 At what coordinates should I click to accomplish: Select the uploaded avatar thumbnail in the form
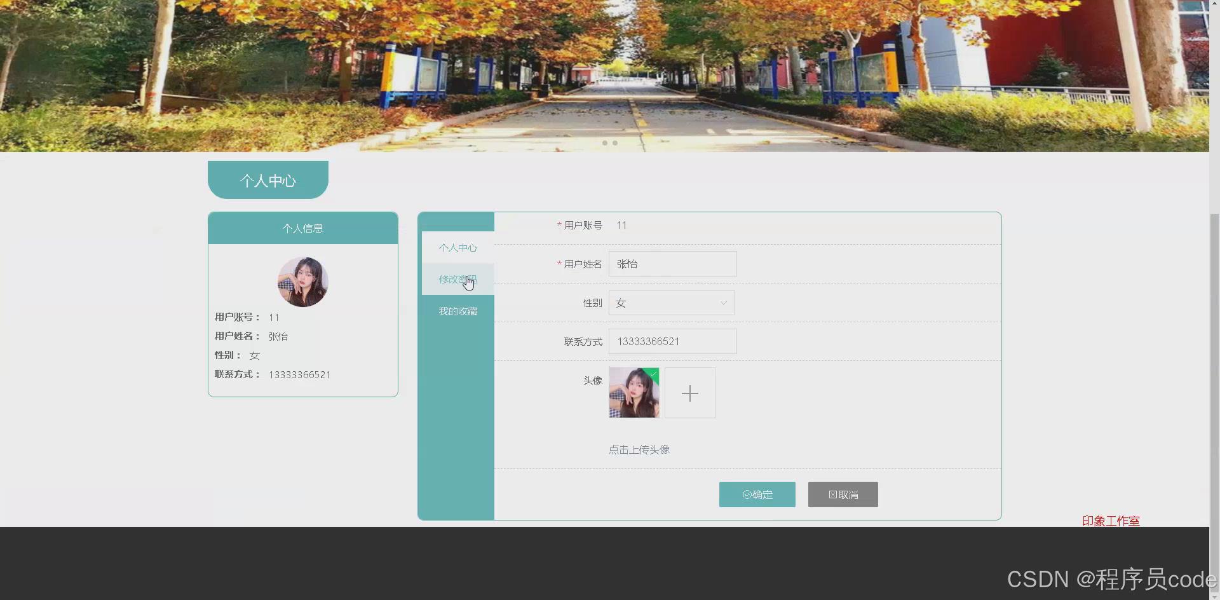pyautogui.click(x=634, y=393)
